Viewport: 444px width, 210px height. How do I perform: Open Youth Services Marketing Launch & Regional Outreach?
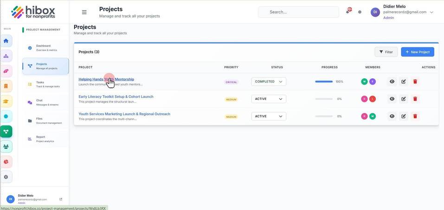coord(124,114)
